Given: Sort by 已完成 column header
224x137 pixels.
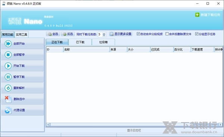Looking at the screenshot, I should point(162,50).
